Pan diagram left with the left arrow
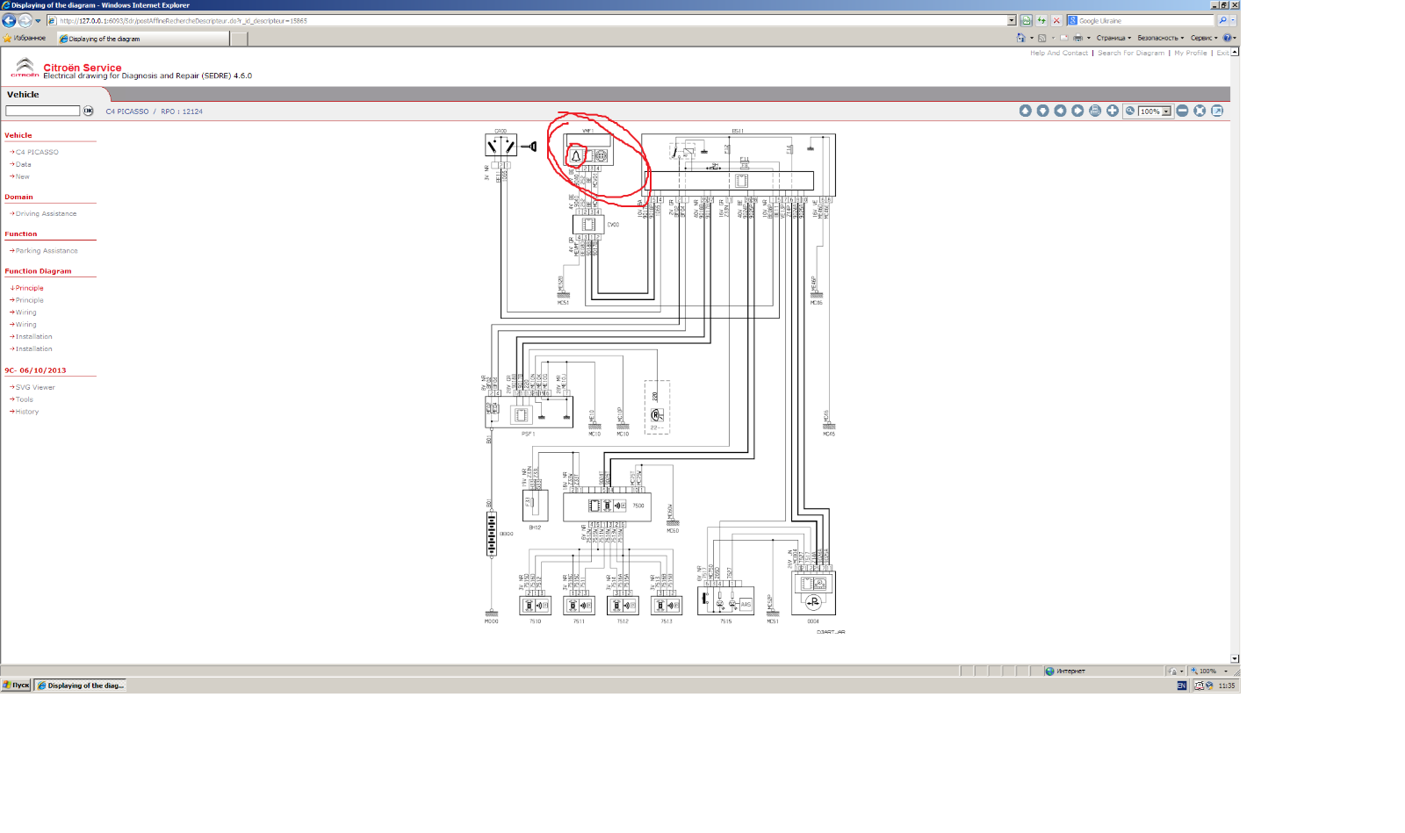This screenshot has width=1405, height=833. (x=1060, y=111)
